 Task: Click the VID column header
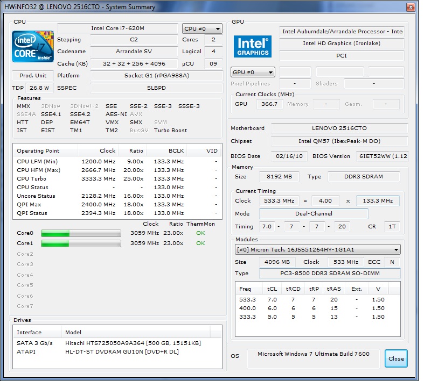click(x=204, y=151)
